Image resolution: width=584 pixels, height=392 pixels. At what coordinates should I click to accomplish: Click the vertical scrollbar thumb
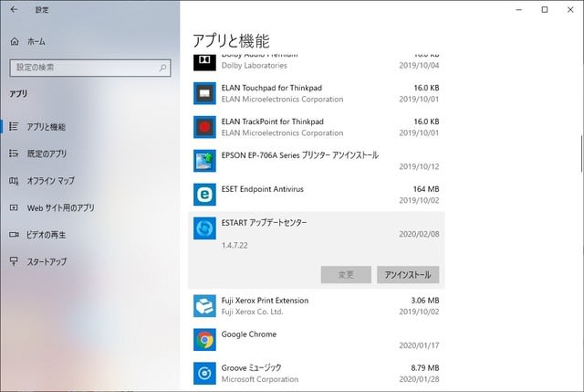581,154
